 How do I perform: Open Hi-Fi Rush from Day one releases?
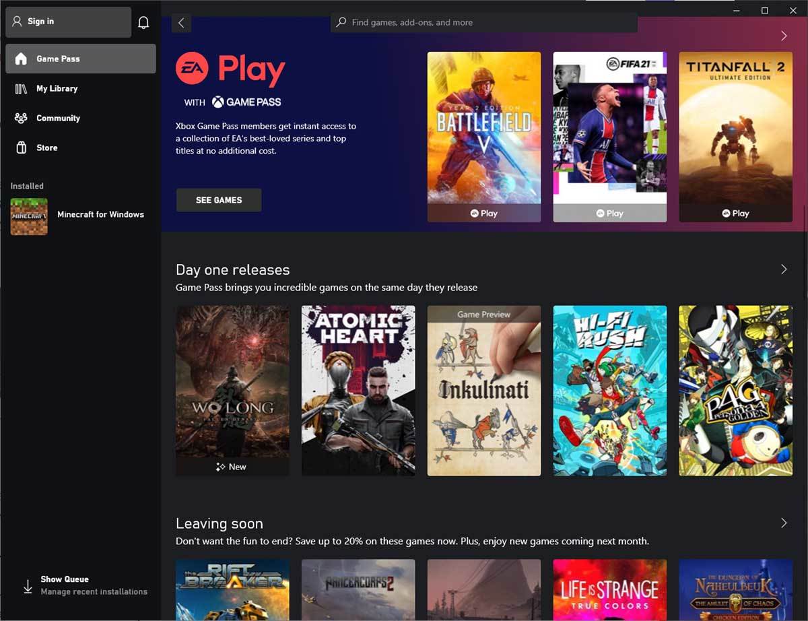pos(609,389)
